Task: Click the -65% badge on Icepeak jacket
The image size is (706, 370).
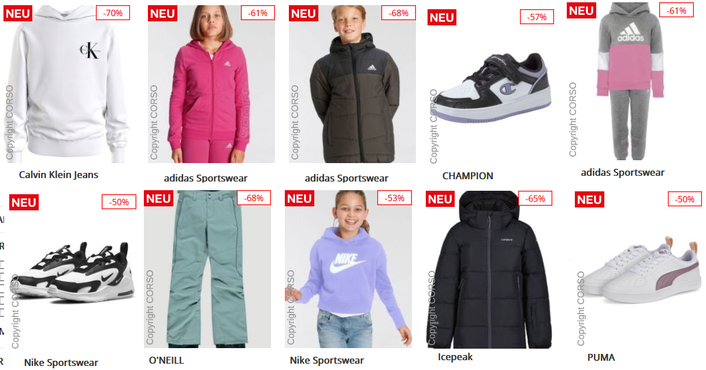Action: (536, 199)
